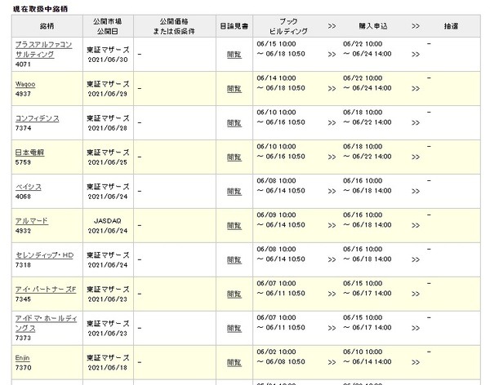Click the 公開価格または仮条件 column header

click(174, 26)
